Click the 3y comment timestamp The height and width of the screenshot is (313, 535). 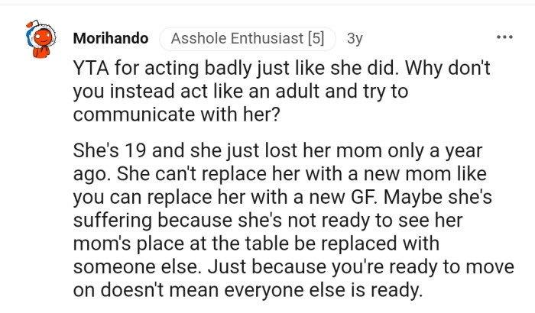click(355, 37)
